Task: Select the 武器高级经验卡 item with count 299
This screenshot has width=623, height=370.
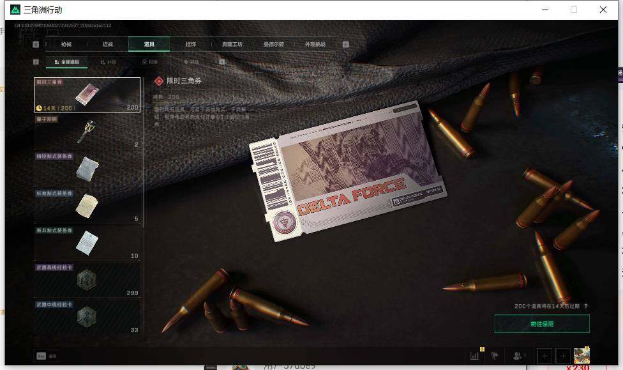Action: (x=87, y=280)
